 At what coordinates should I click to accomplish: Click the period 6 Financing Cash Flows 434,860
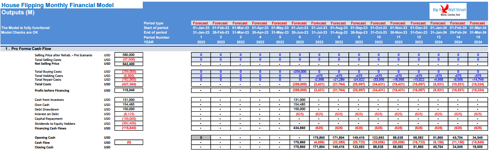click(x=300, y=128)
